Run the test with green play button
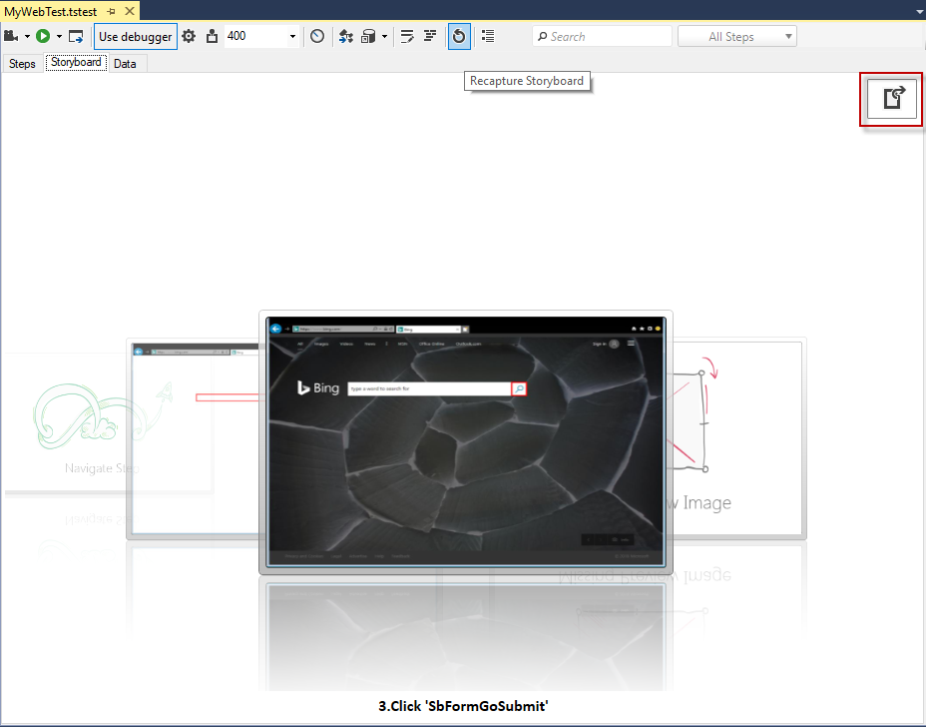Image resolution: width=926 pixels, height=727 pixels. click(x=43, y=37)
